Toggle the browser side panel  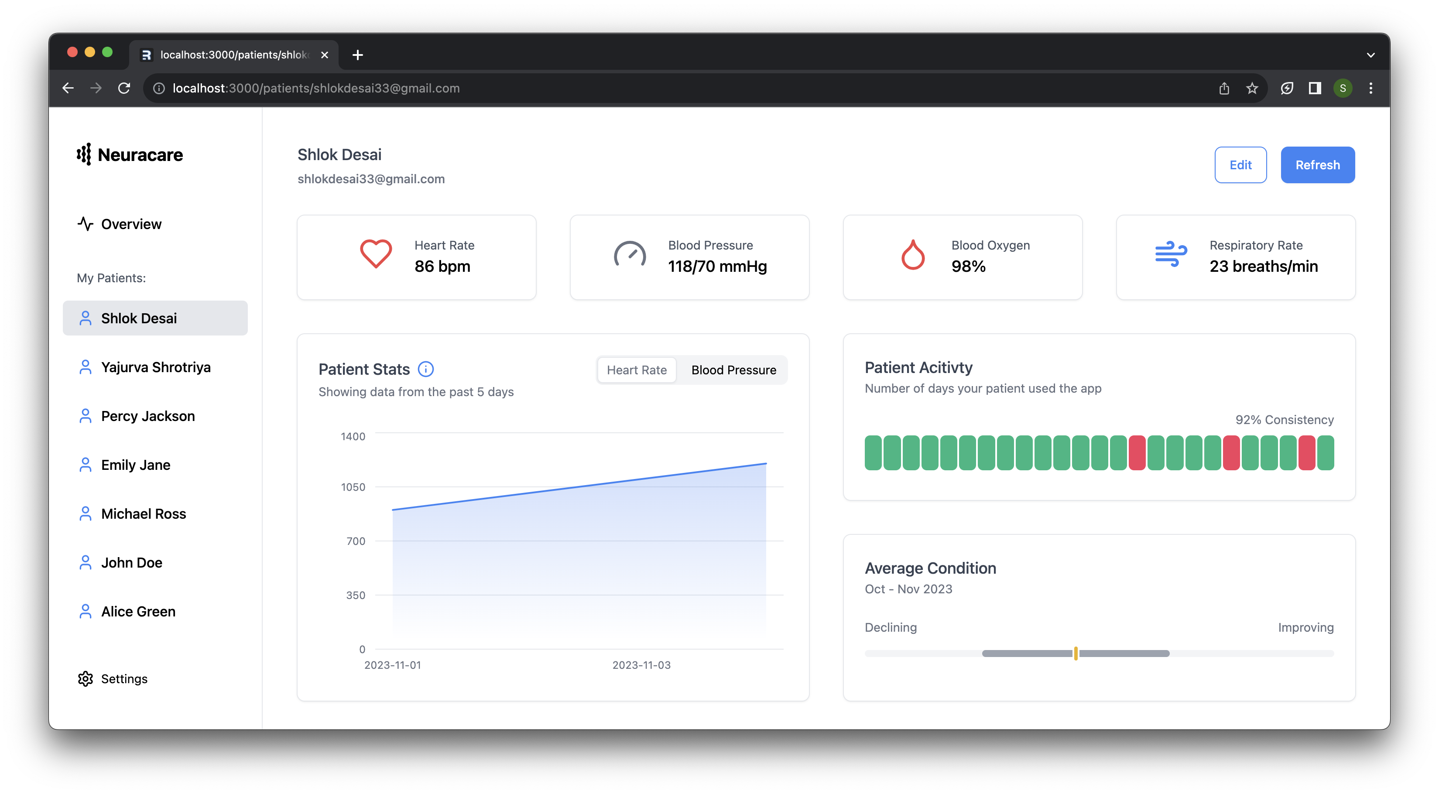[1314, 88]
